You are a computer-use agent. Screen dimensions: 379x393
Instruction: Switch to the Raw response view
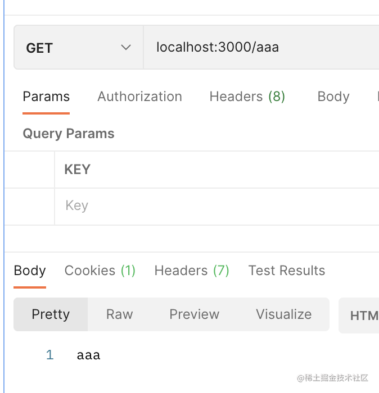(x=119, y=314)
